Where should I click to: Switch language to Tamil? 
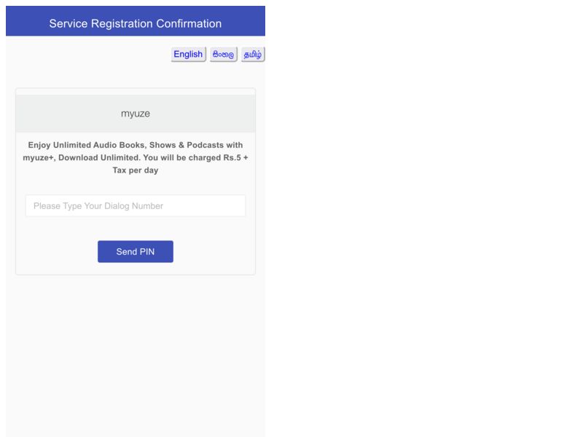tap(252, 55)
